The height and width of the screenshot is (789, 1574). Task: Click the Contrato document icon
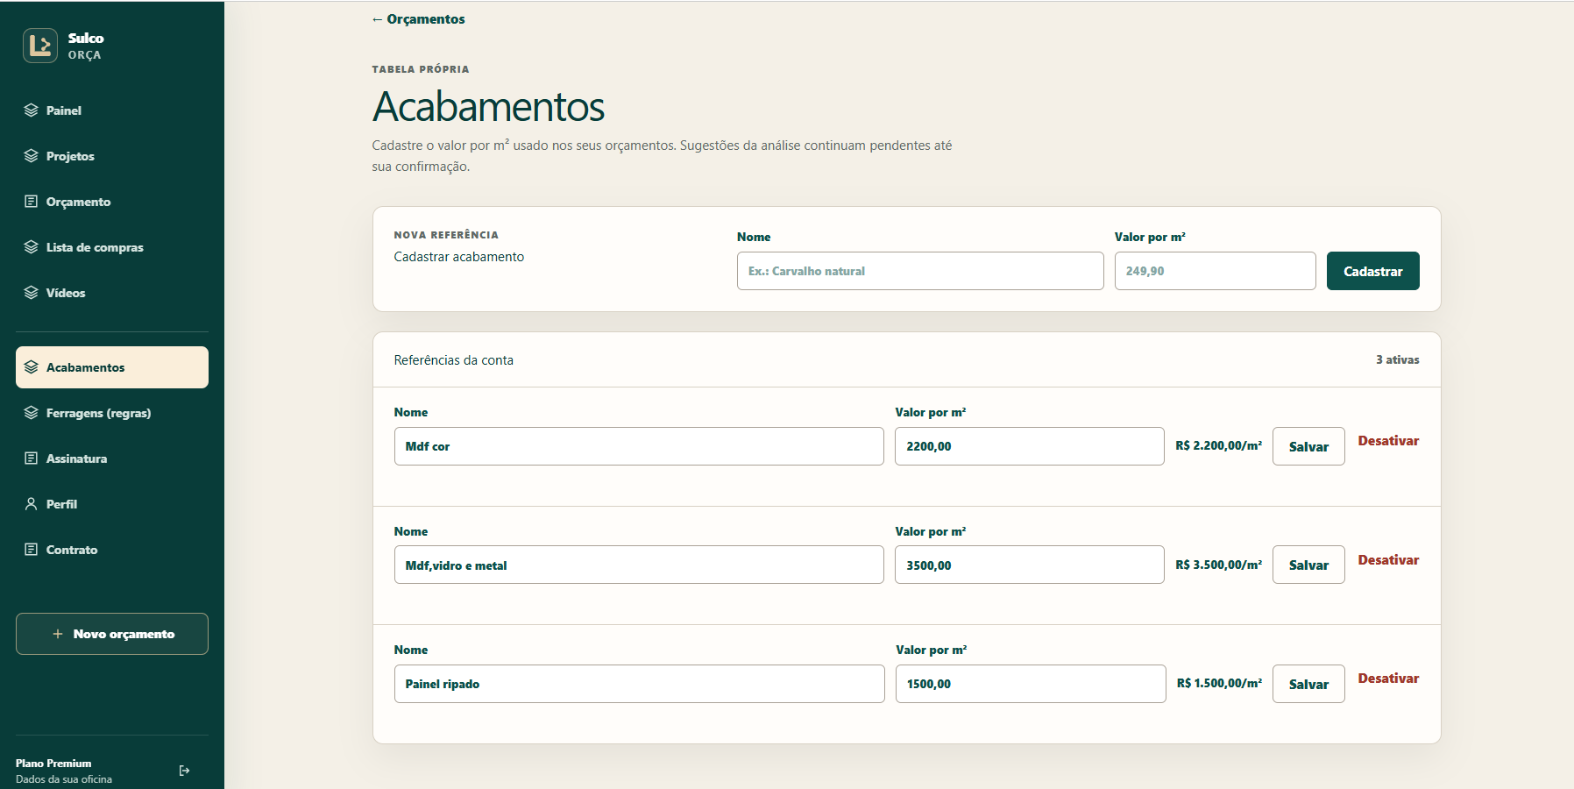[32, 550]
